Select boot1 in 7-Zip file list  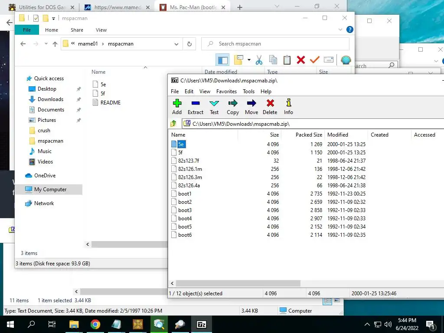coord(185,194)
